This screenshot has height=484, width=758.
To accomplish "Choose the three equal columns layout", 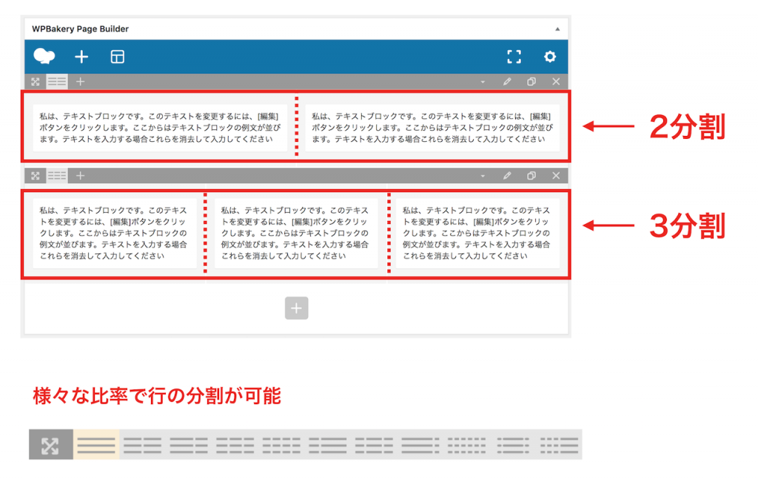I will (235, 445).
